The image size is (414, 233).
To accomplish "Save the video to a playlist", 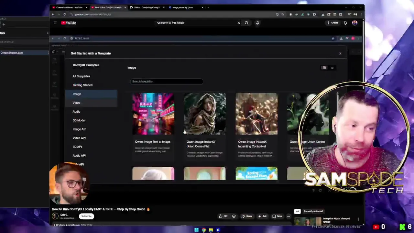I will point(277,216).
